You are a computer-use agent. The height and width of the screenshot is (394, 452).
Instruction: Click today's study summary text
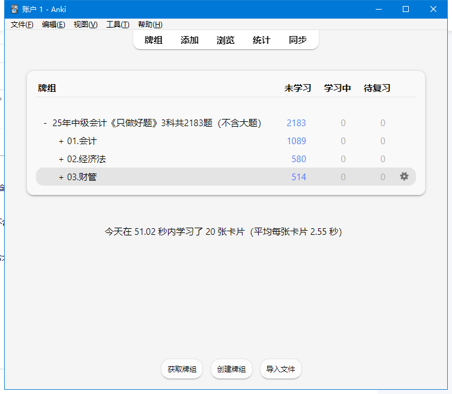point(223,232)
